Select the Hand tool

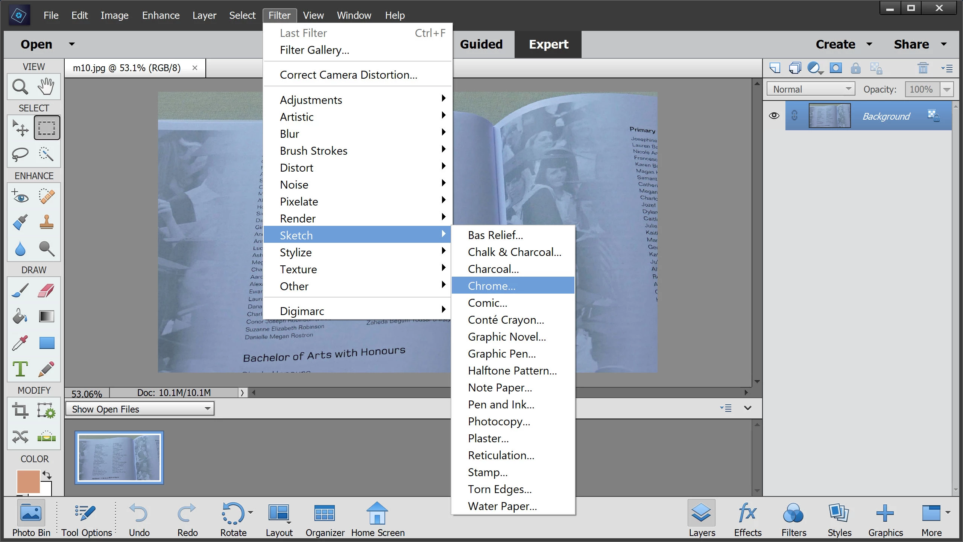[46, 87]
